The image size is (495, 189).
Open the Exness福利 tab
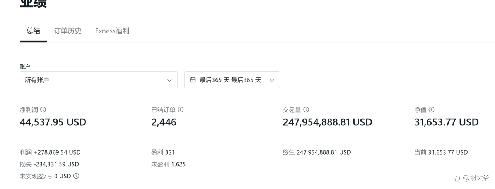tap(112, 31)
